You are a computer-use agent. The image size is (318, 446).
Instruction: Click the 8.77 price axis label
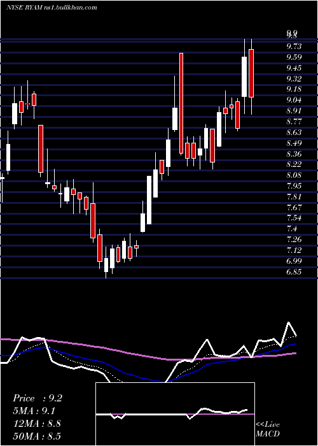click(294, 122)
